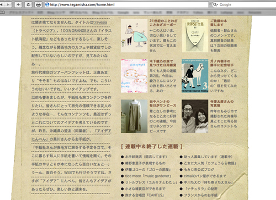
Task: Open 木下綾乃の旅で見つけた日用雑貨 title
Action: [163, 63]
